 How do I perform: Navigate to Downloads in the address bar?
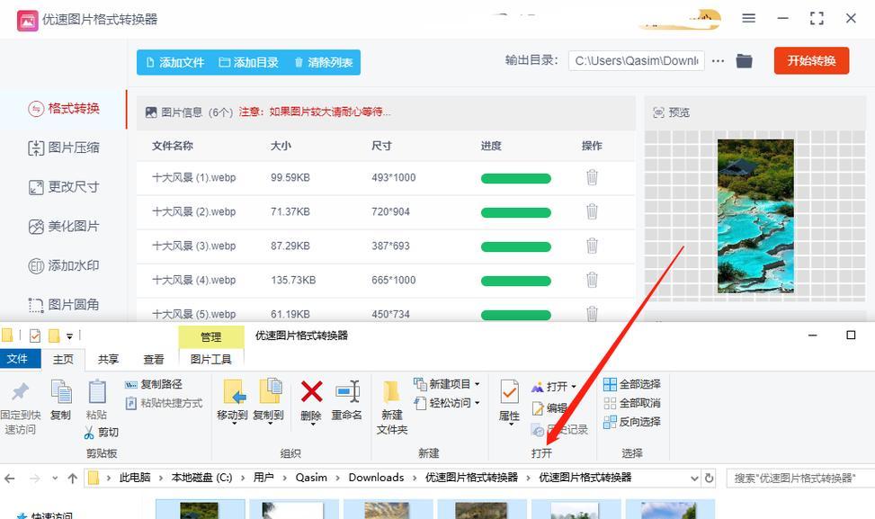pos(376,478)
